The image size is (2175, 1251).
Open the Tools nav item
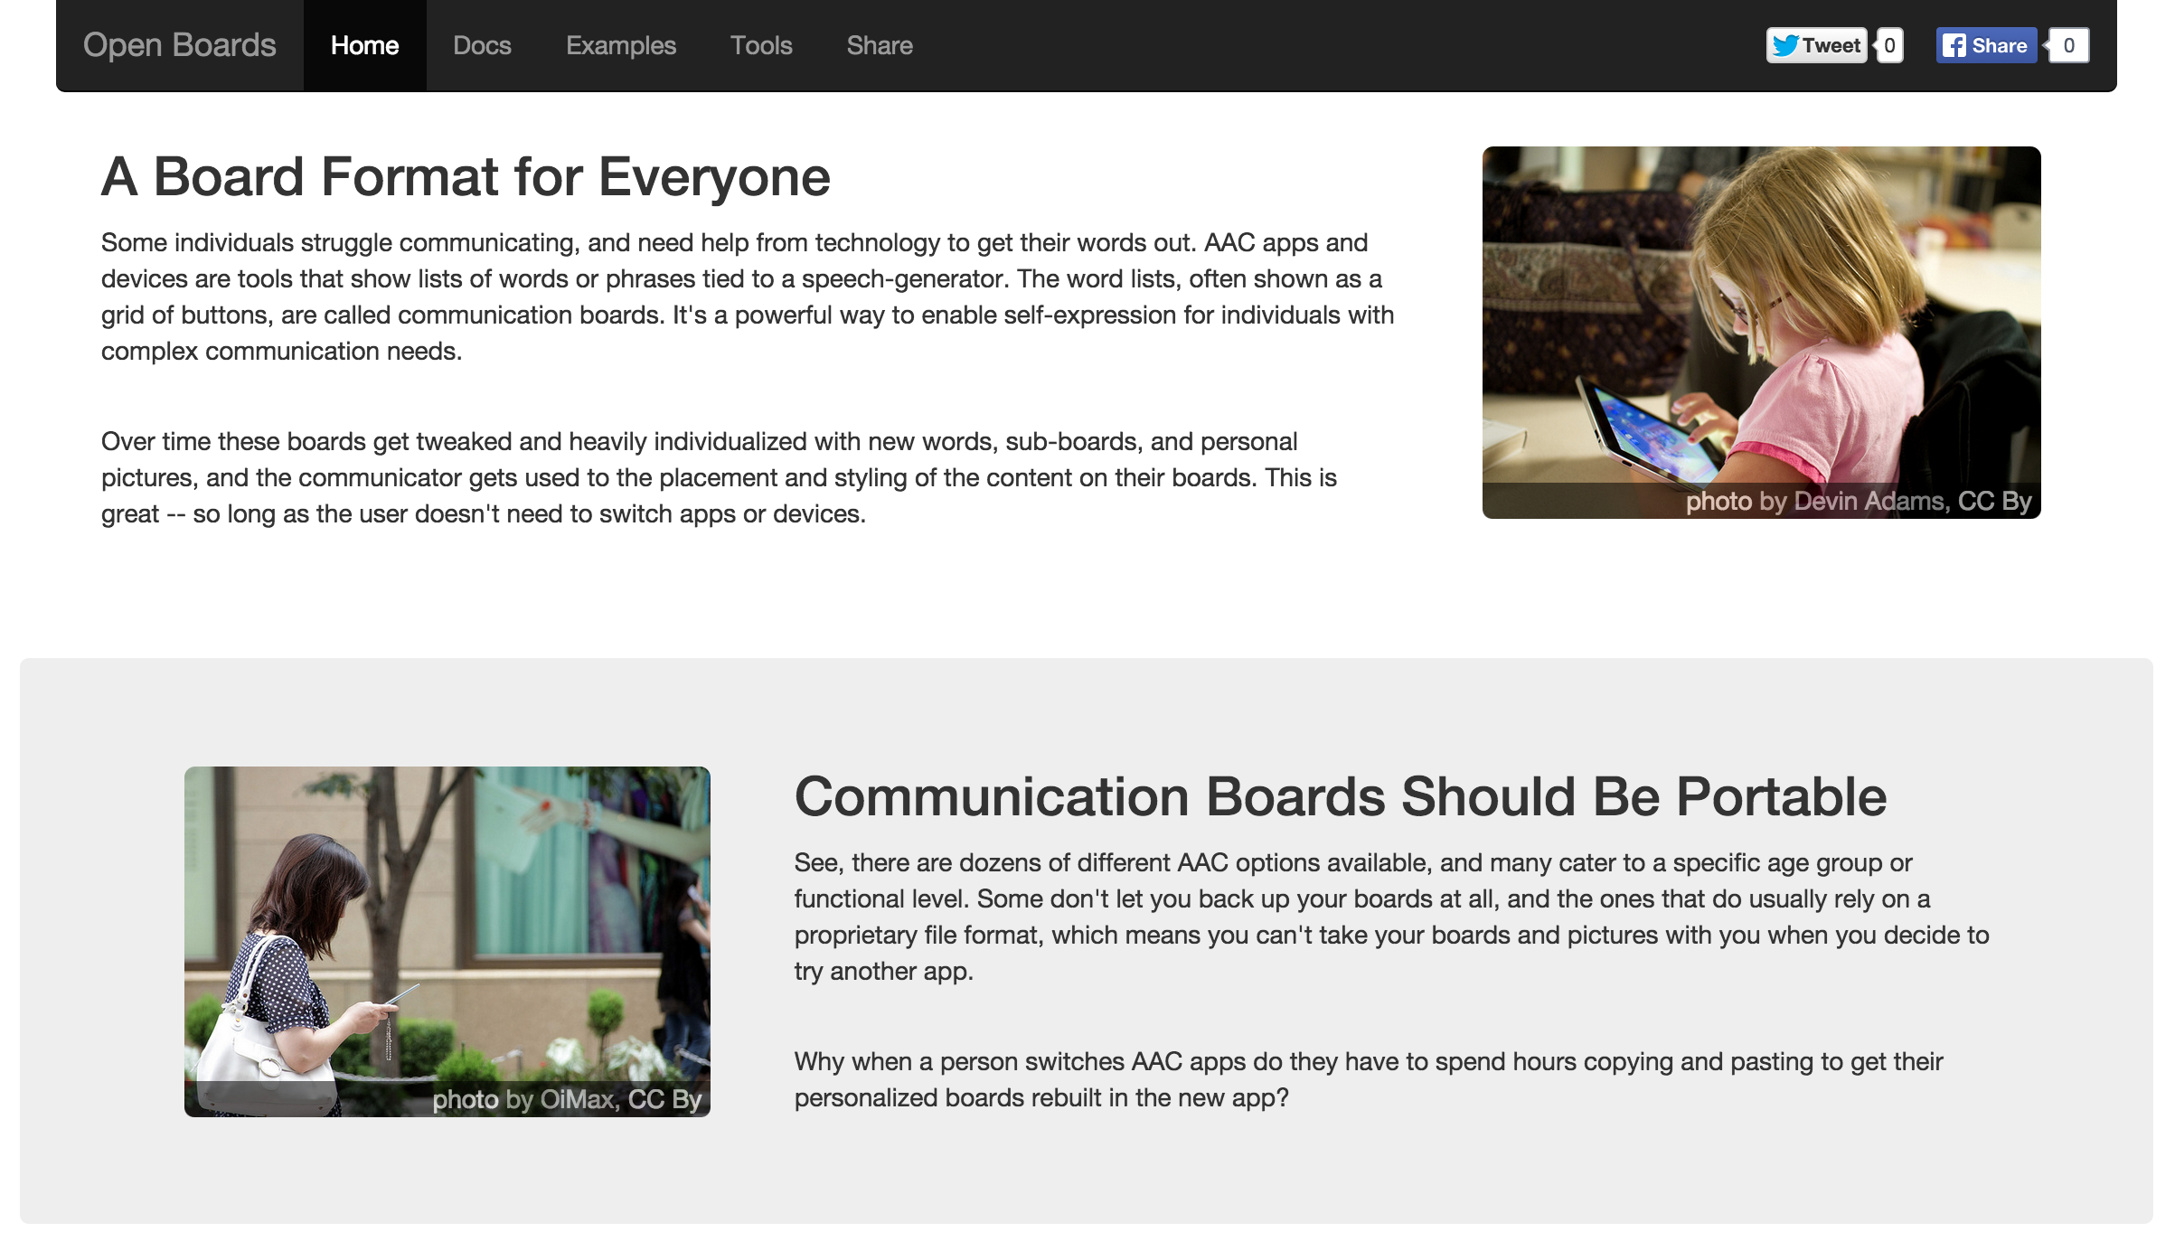(760, 45)
